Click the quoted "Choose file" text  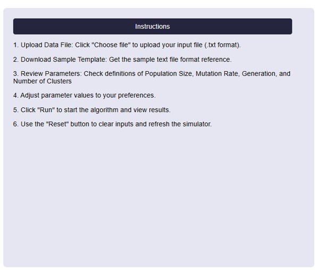pos(113,45)
